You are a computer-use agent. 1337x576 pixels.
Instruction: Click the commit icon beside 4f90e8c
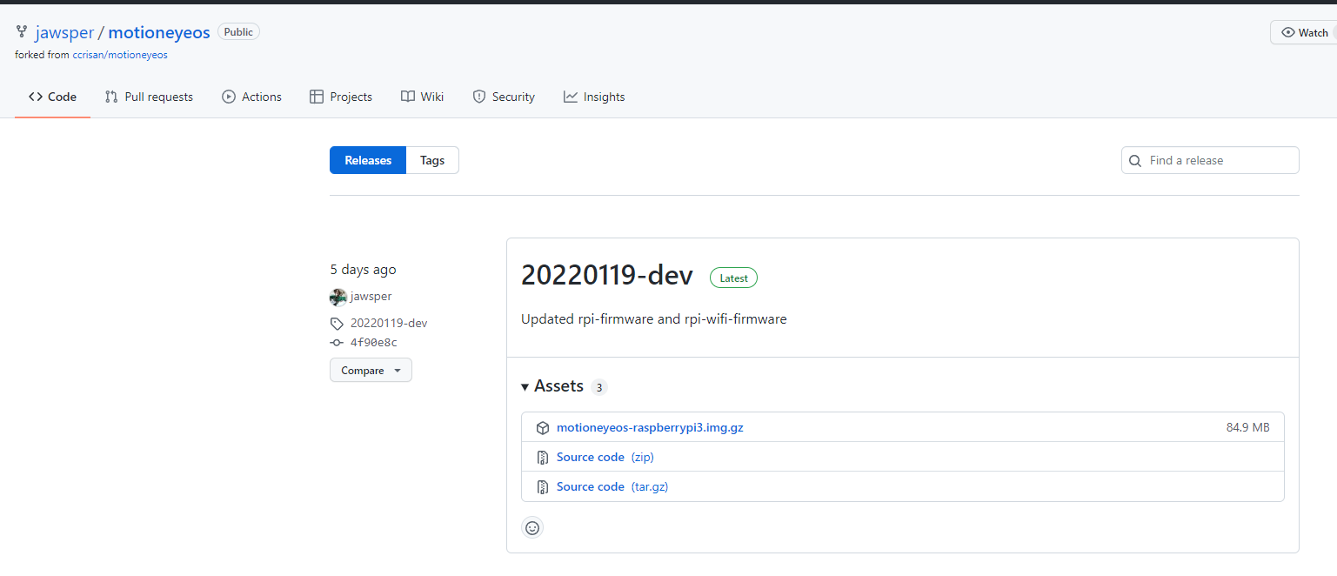pos(338,343)
